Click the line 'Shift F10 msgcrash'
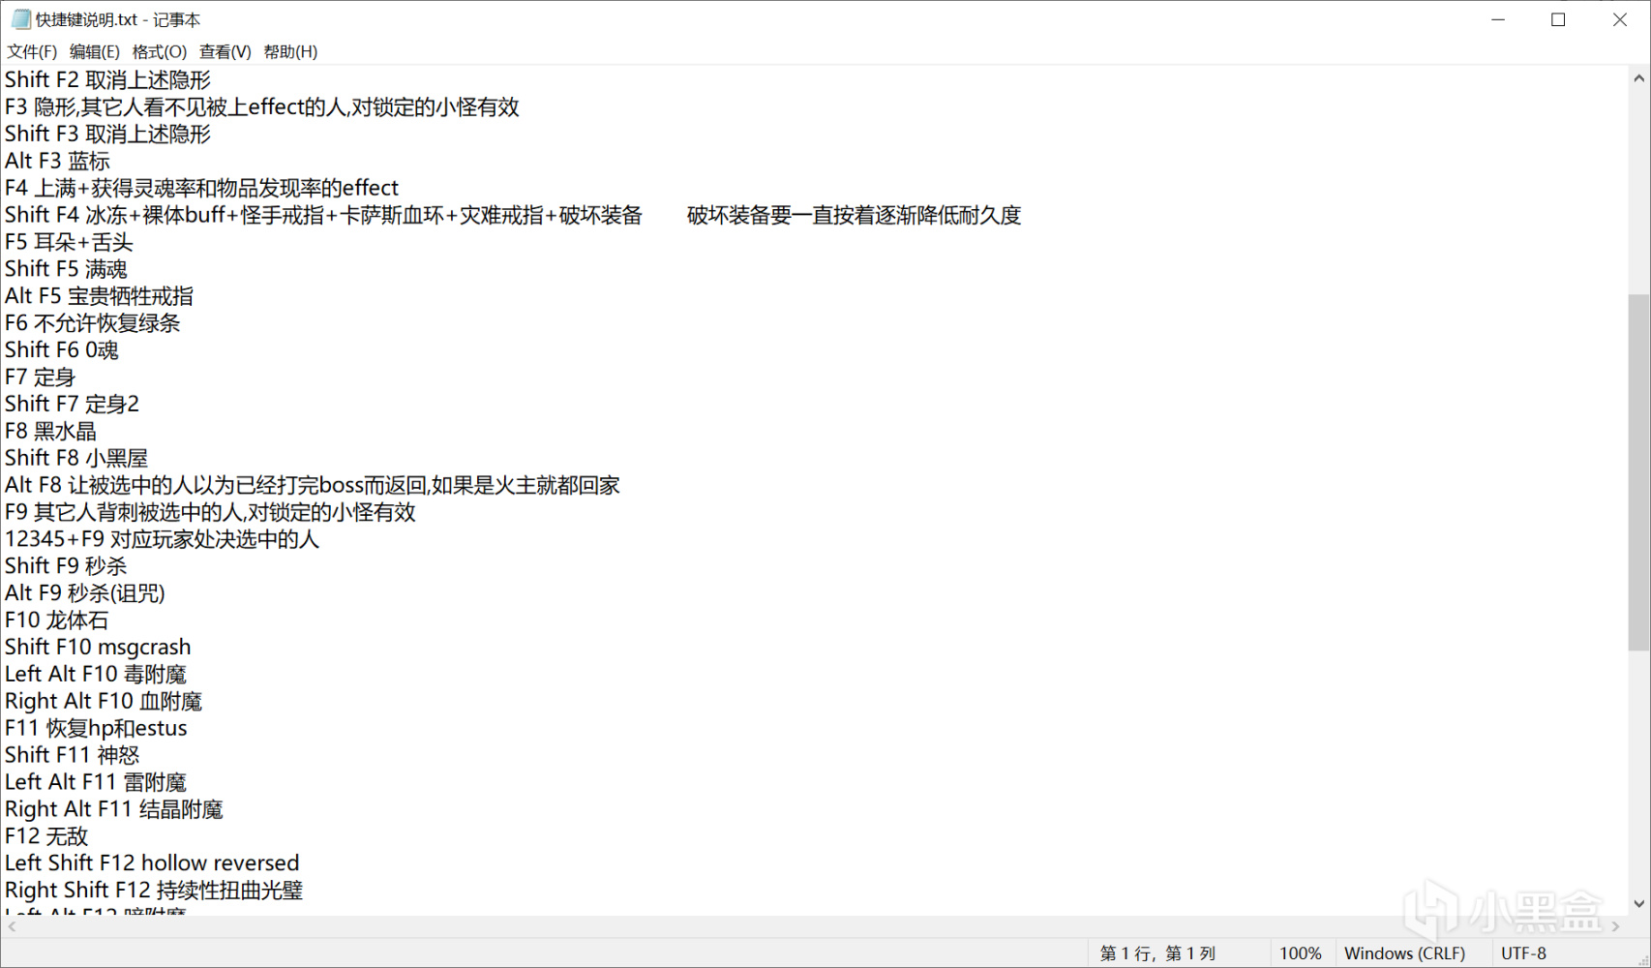The image size is (1651, 968). point(98,648)
